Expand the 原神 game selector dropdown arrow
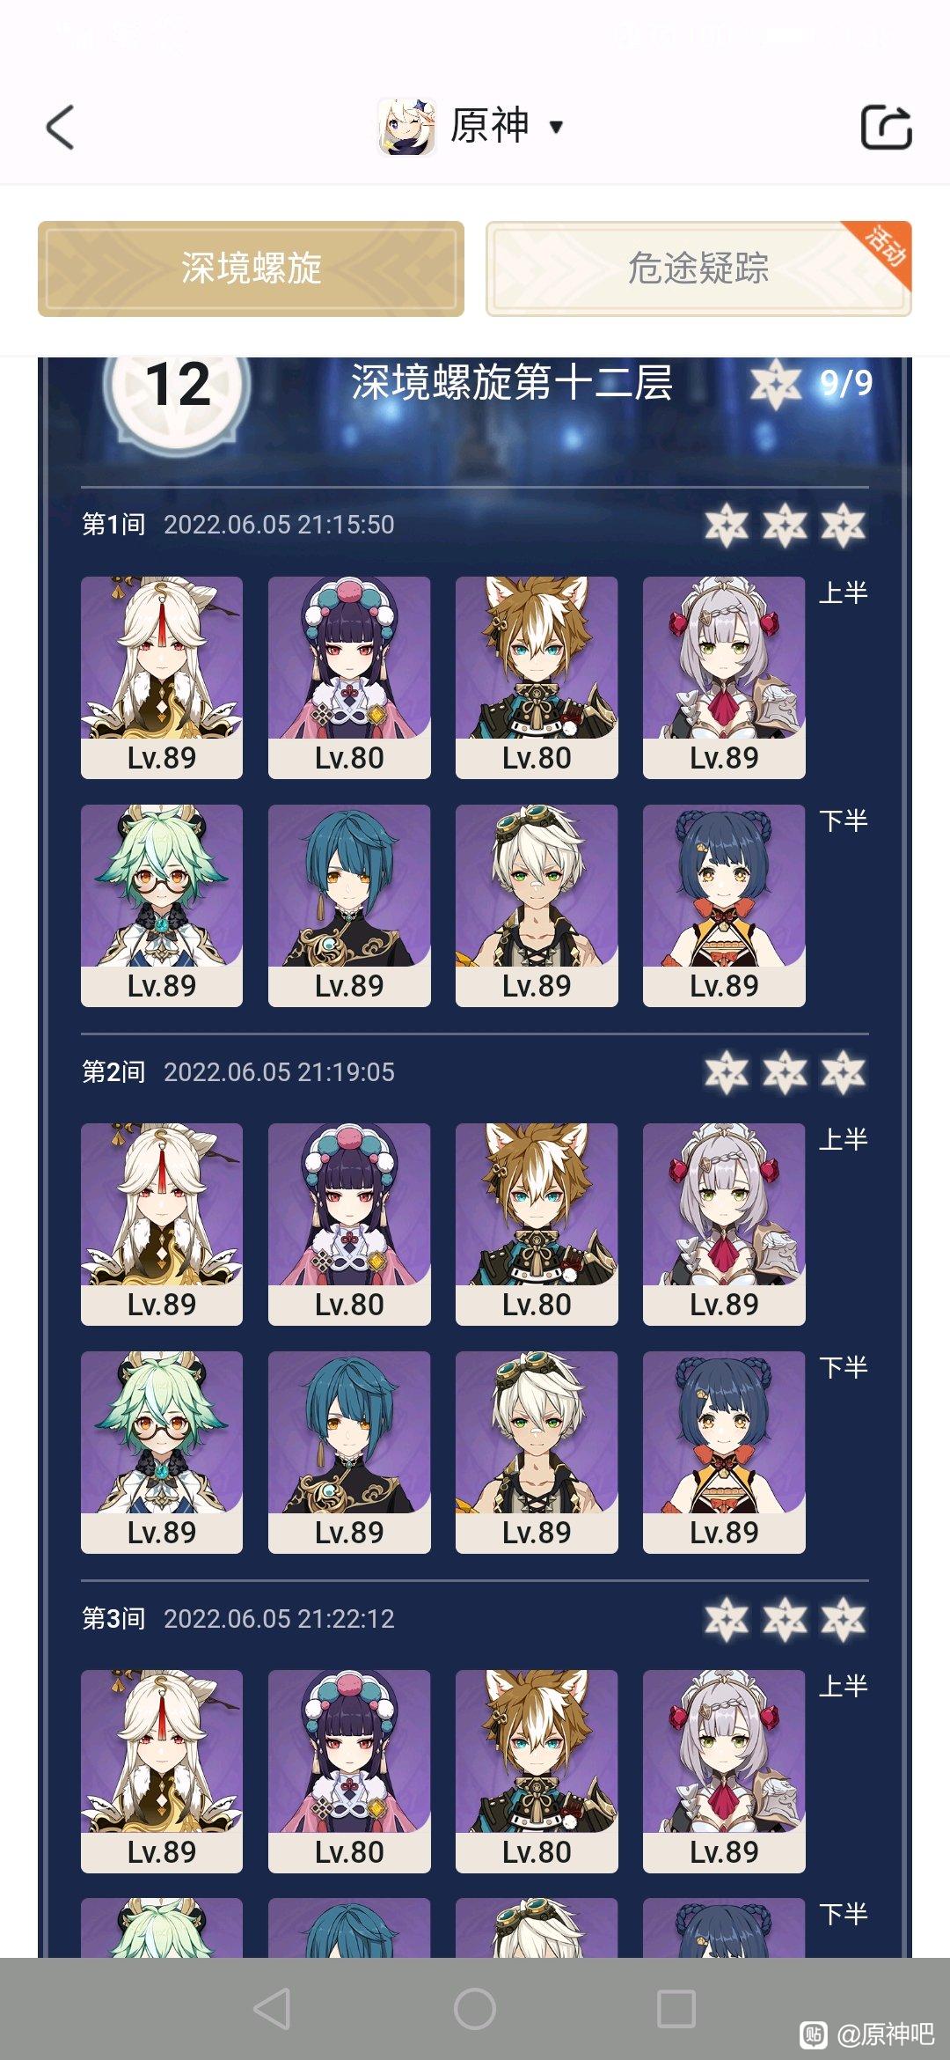Viewport: 950px width, 2060px height. (556, 127)
